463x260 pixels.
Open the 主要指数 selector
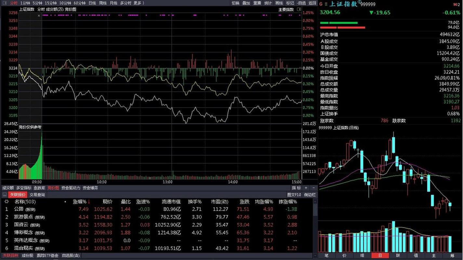(x=286, y=9)
